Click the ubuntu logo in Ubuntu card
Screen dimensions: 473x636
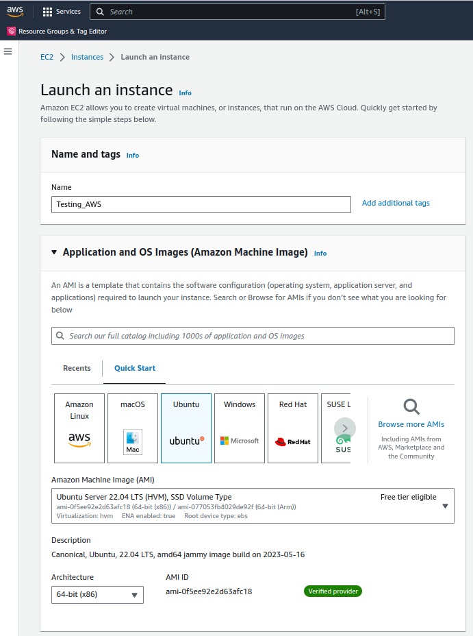187,441
